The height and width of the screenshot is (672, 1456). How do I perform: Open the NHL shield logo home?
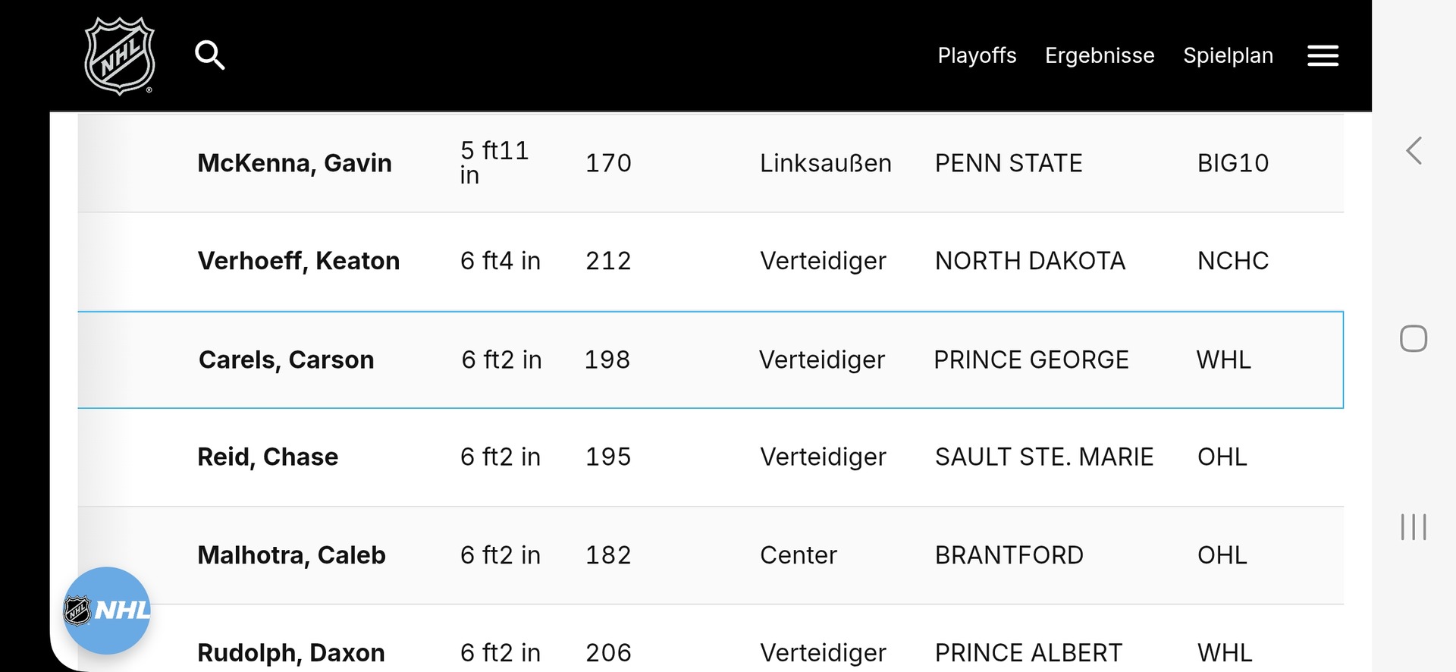tap(120, 55)
